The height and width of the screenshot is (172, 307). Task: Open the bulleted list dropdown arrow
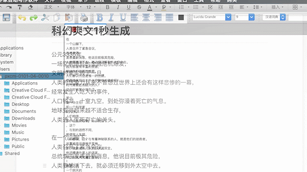[x=203, y=7]
